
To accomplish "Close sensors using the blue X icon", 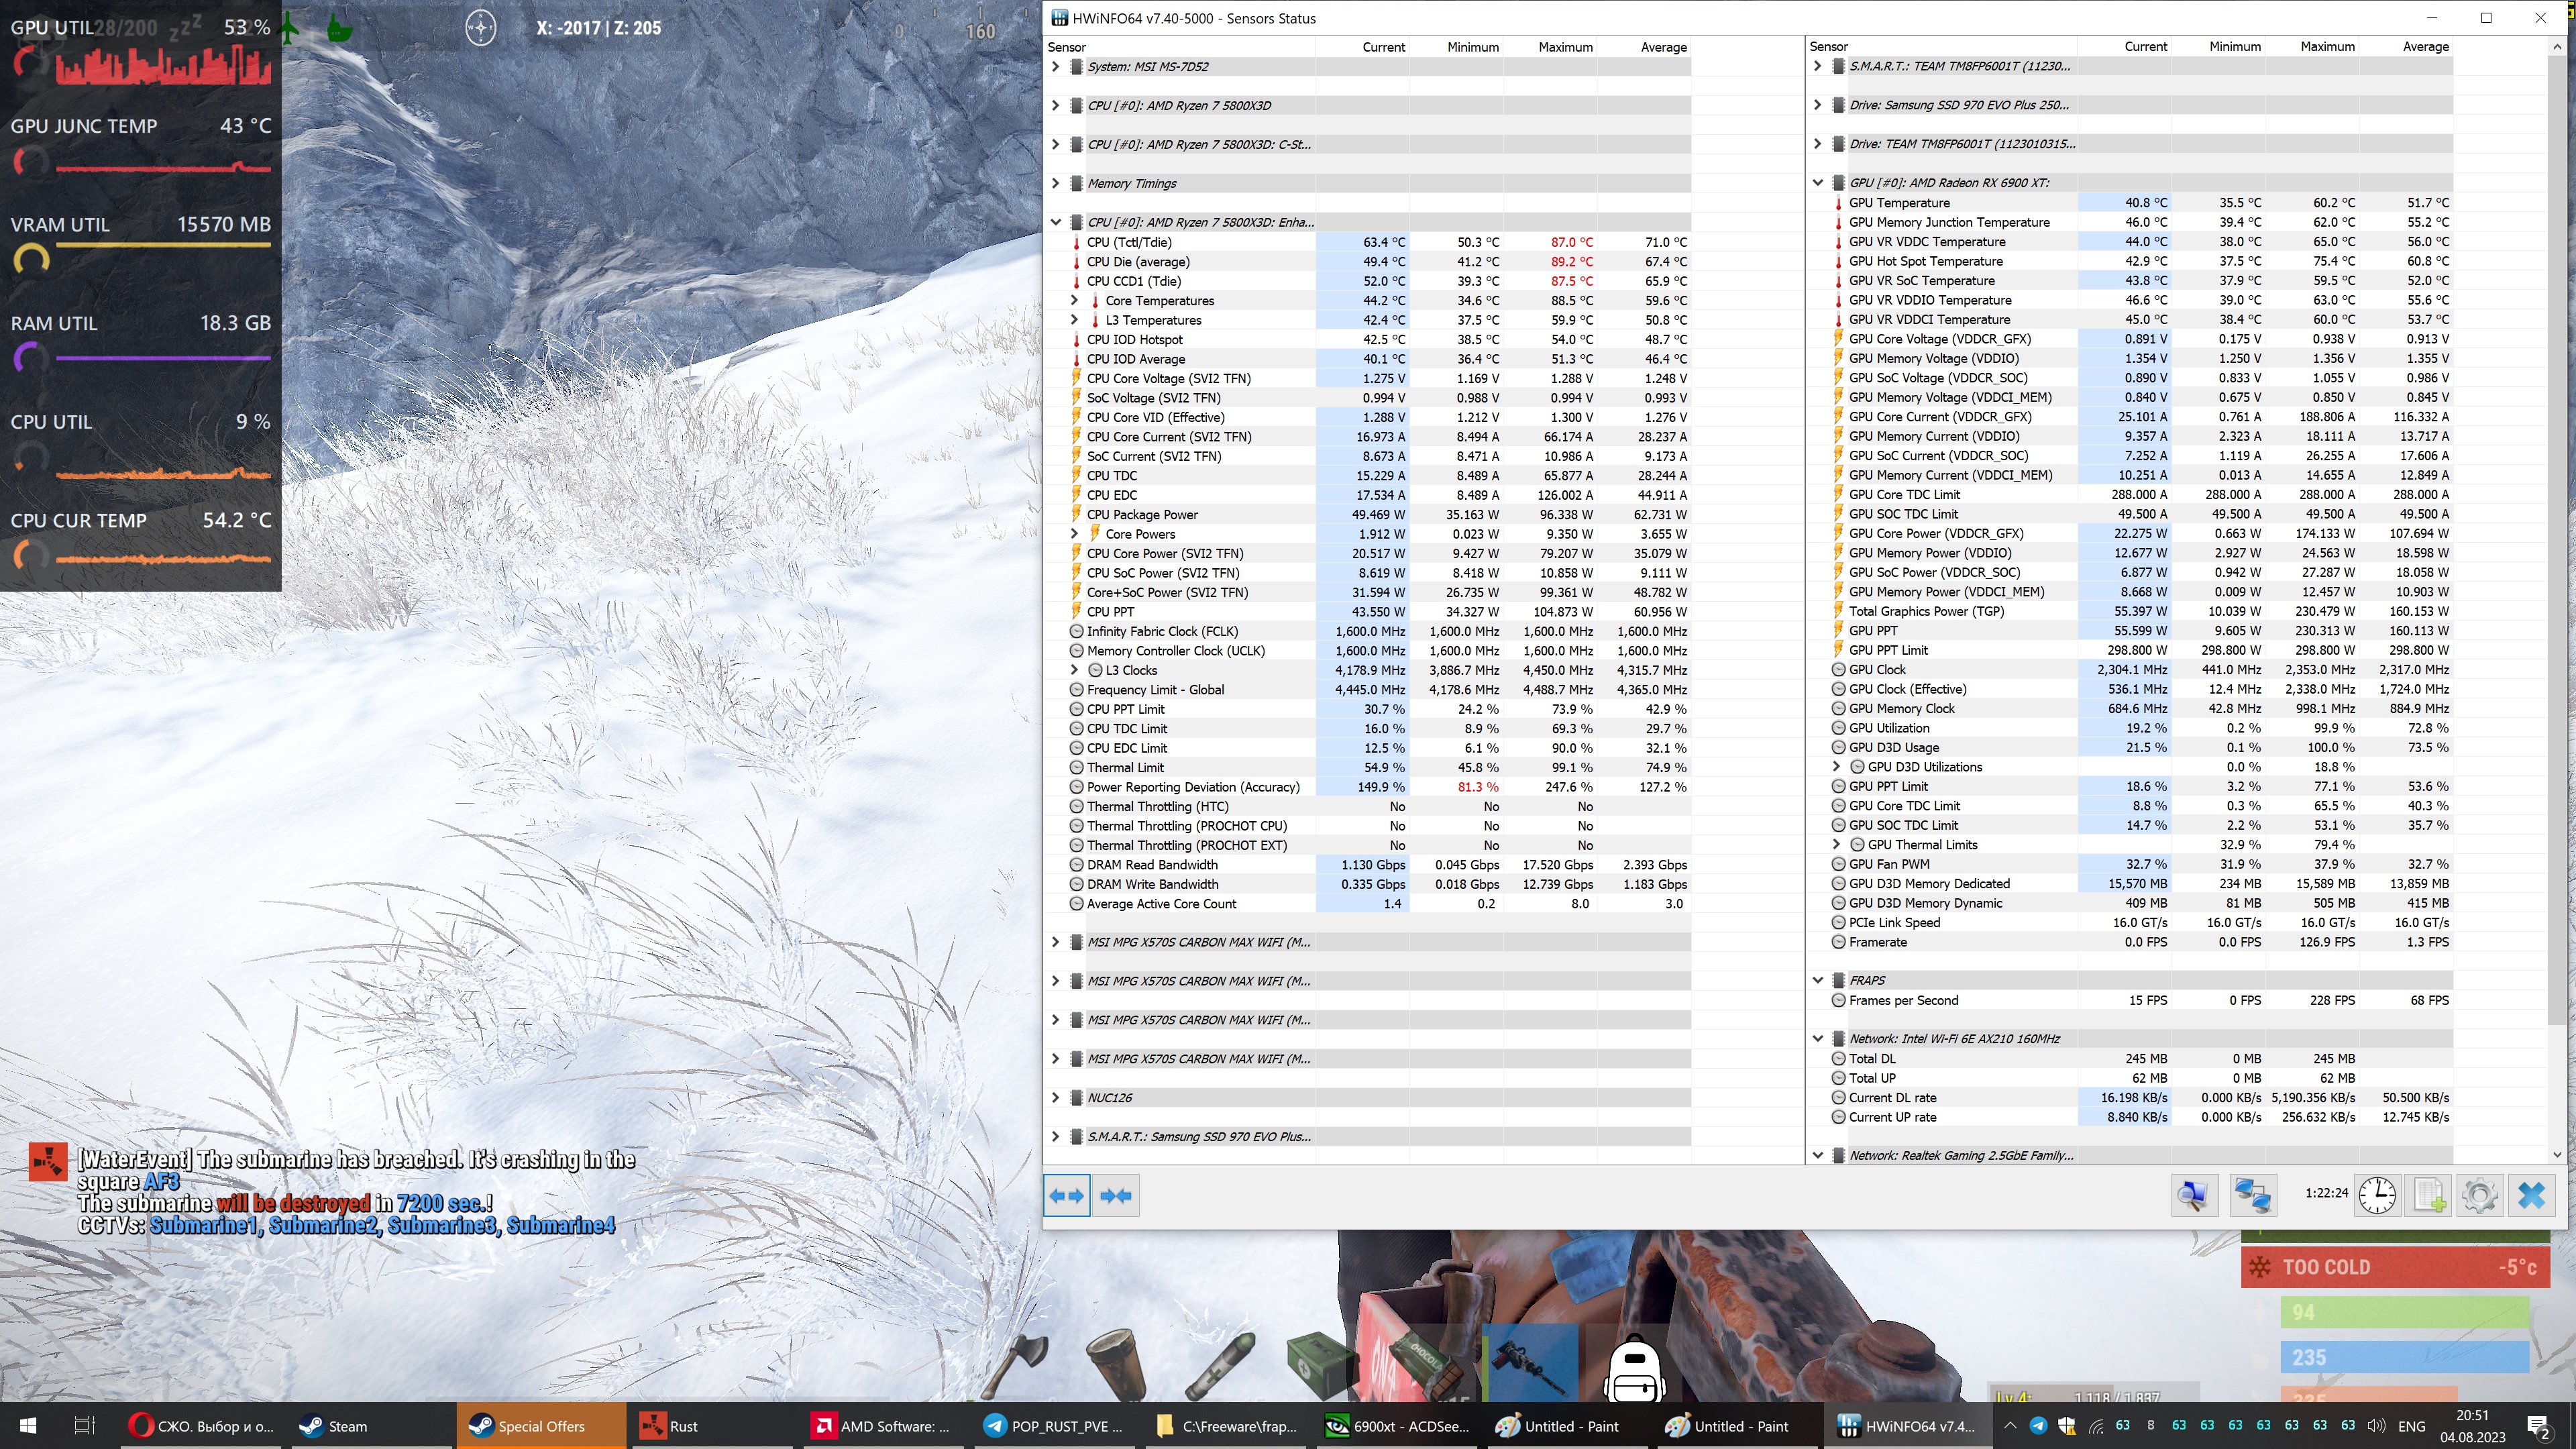I will pyautogui.click(x=2531, y=1195).
